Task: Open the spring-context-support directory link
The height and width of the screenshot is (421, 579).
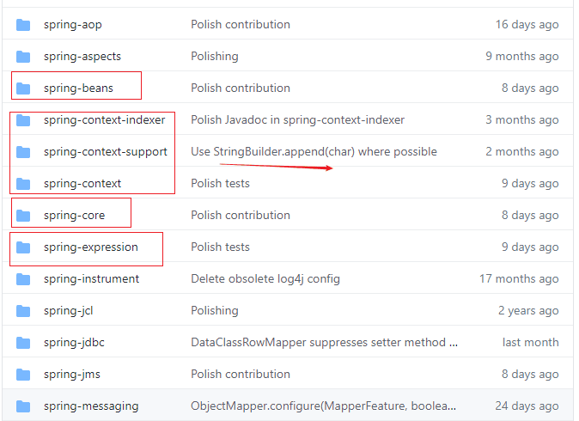Action: point(105,152)
